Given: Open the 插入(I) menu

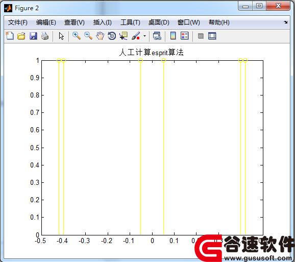Looking at the screenshot, I should click(x=103, y=22).
